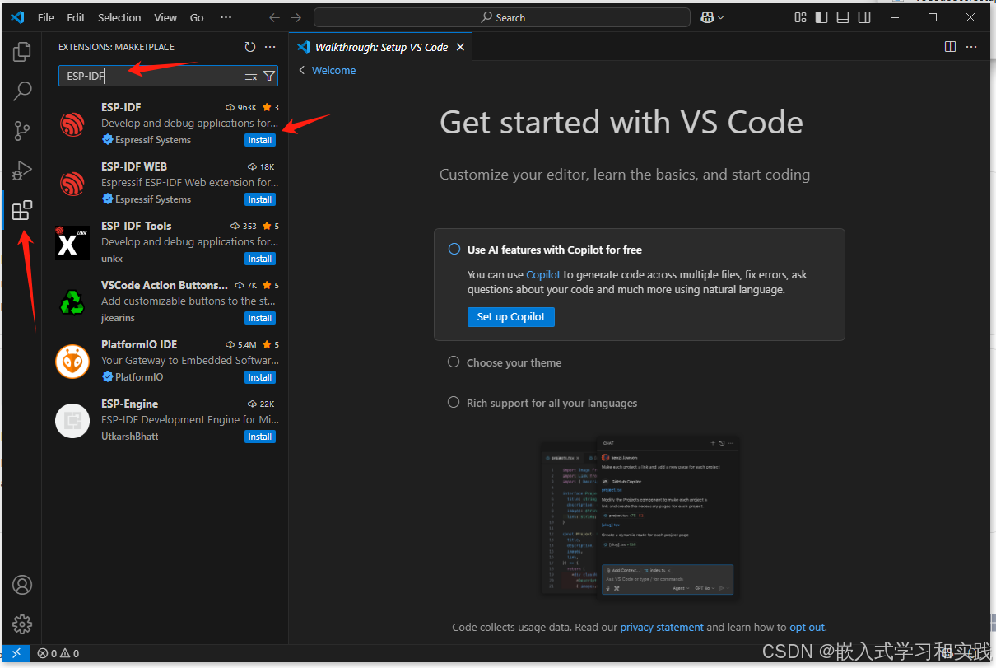Open errors and warnings count in status bar

pos(58,653)
